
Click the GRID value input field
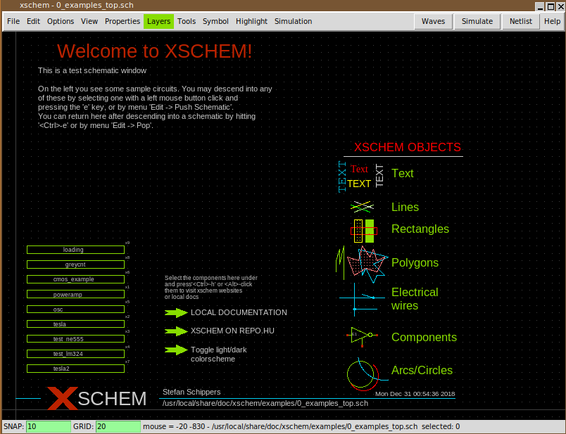[x=118, y=426]
